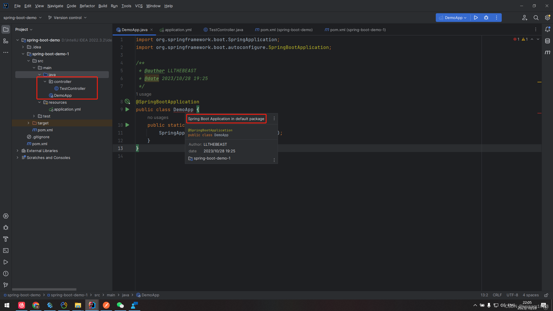Click run gutter icon beside class DemoApp
This screenshot has width=553, height=311.
127,109
